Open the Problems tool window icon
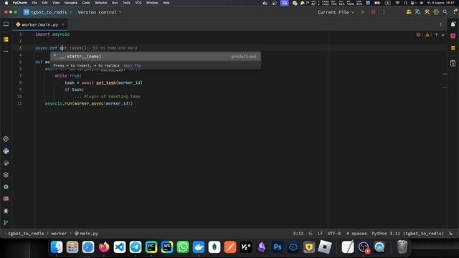The image size is (459, 258). point(6,211)
